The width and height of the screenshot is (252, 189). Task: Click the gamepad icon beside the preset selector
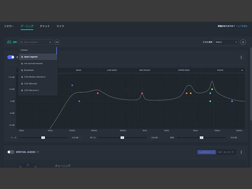coord(9,42)
